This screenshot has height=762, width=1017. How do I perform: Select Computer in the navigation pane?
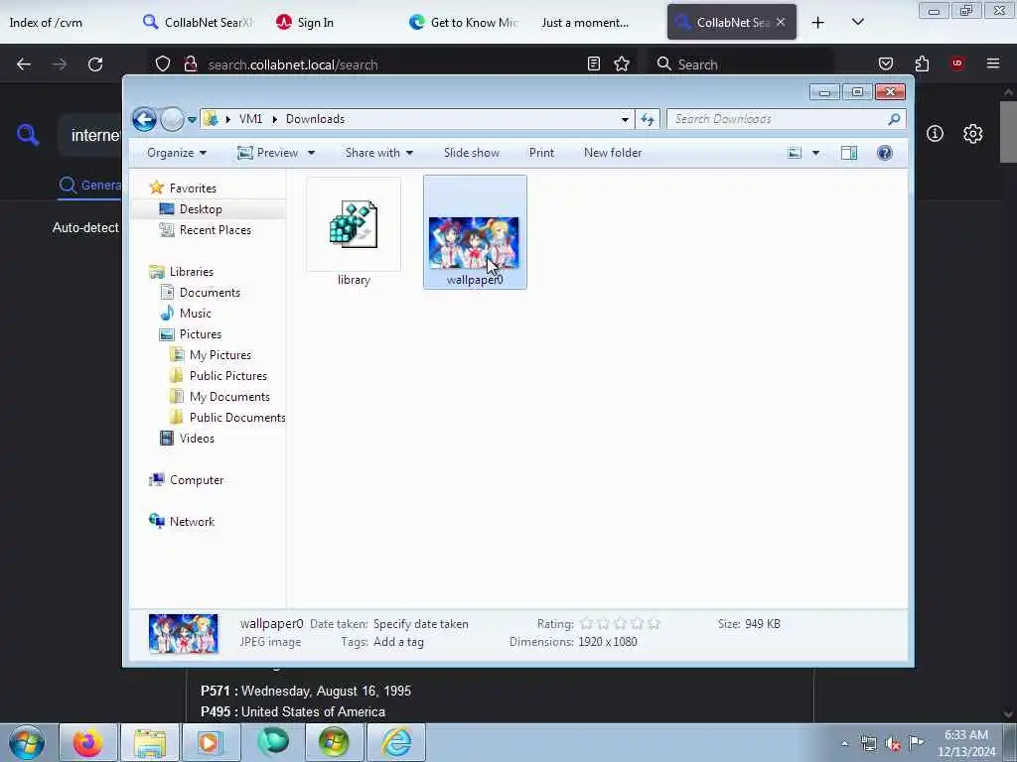coord(197,480)
